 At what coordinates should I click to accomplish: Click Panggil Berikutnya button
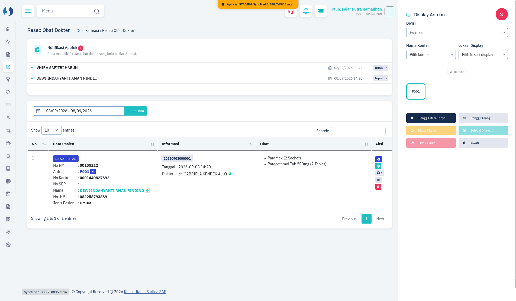point(431,118)
